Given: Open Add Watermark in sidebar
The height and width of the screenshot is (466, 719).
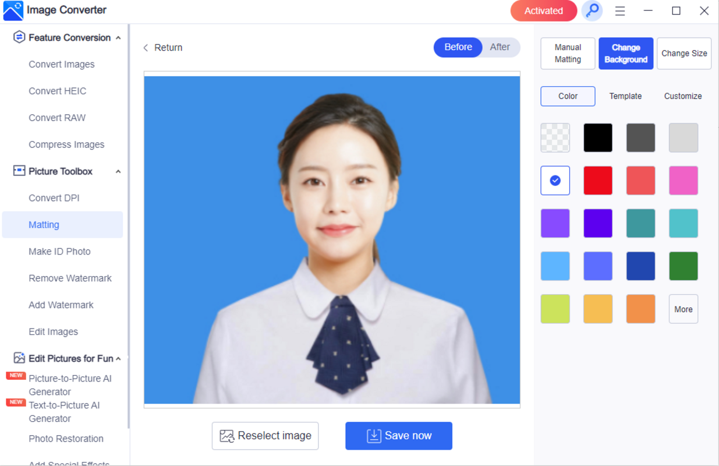Looking at the screenshot, I should [61, 306].
